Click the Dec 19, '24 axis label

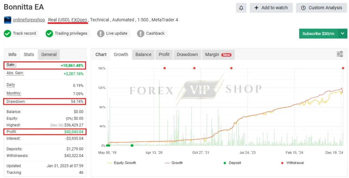point(334,153)
